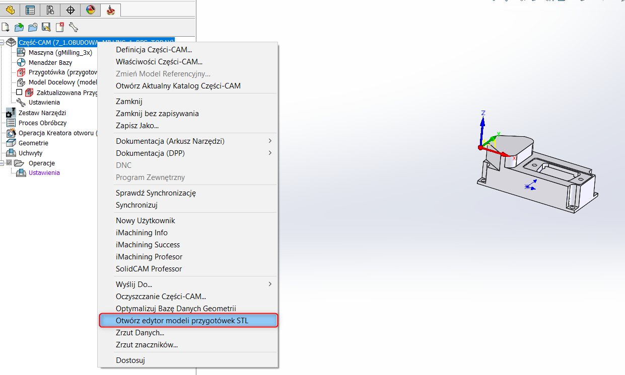Collapse the Część-CAM tree node

tap(3, 43)
